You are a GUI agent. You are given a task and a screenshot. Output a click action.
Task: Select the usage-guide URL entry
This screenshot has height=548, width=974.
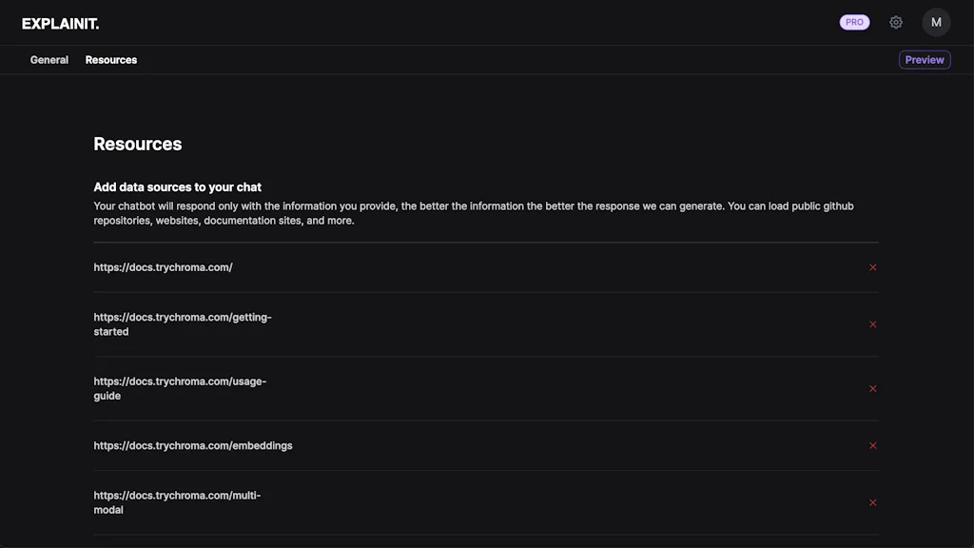[x=179, y=388]
